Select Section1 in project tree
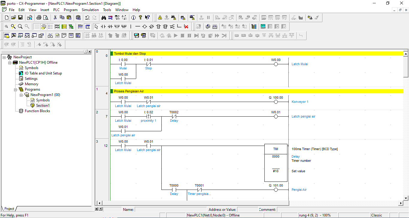The image size is (409, 218). click(x=43, y=106)
